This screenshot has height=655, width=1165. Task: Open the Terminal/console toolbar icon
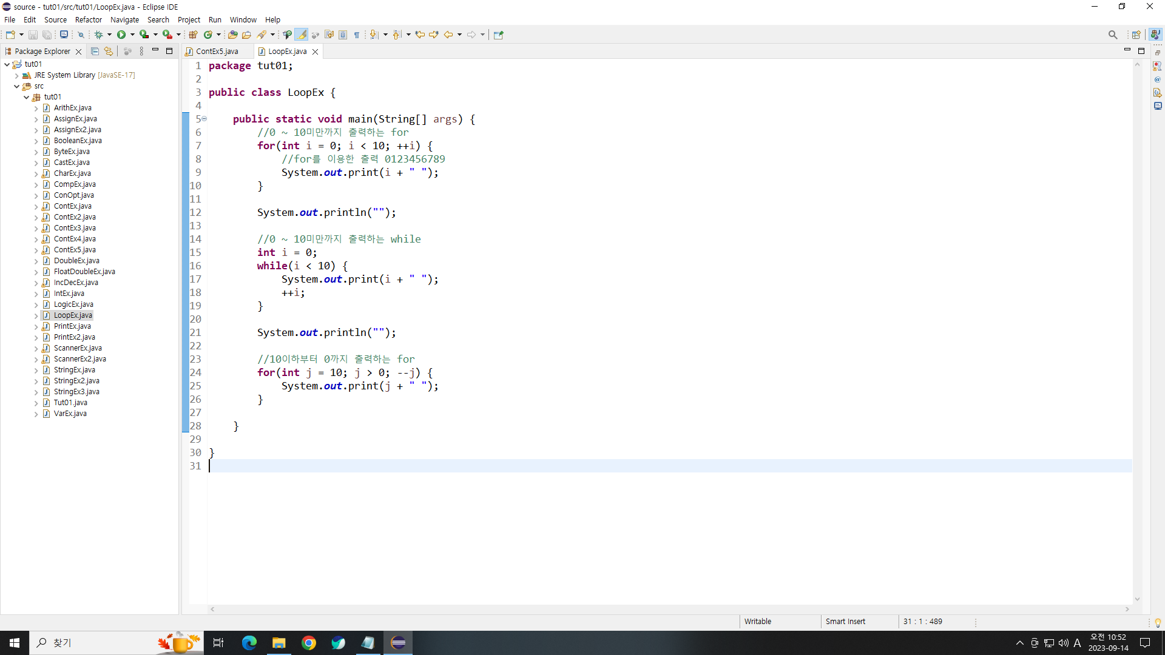pyautogui.click(x=64, y=35)
